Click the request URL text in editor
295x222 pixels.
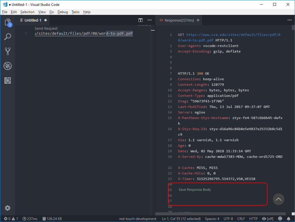tap(84, 34)
